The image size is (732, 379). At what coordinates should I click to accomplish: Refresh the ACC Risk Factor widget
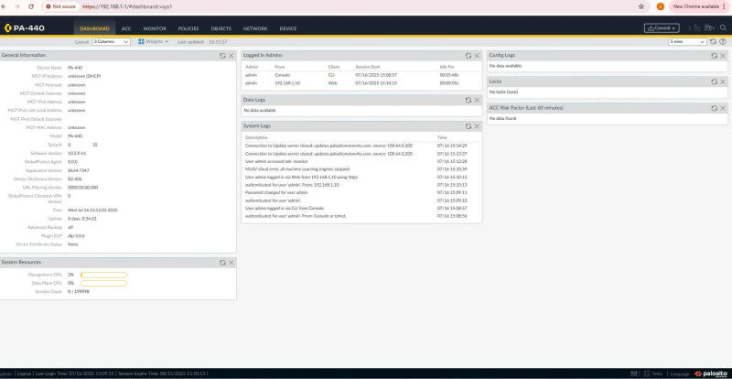715,108
